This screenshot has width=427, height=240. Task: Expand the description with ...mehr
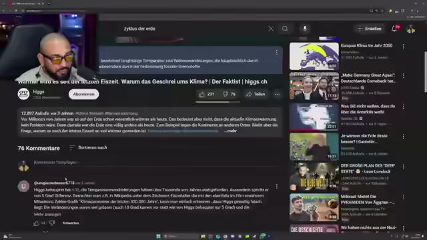tap(230, 131)
